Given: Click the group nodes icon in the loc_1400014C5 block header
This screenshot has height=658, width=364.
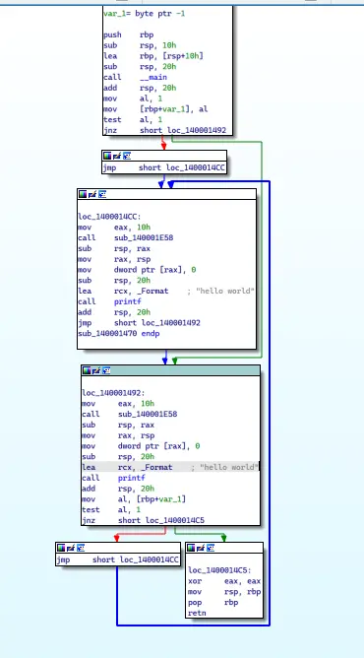Looking at the screenshot, I should (211, 548).
